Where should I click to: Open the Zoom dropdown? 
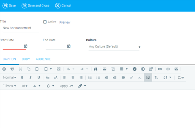pos(181,77)
